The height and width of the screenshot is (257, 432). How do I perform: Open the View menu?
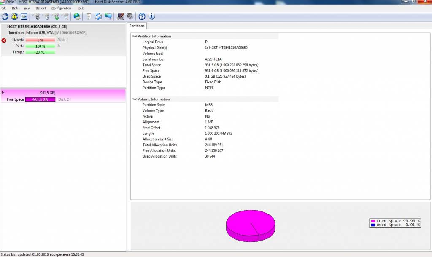[x=27, y=8]
